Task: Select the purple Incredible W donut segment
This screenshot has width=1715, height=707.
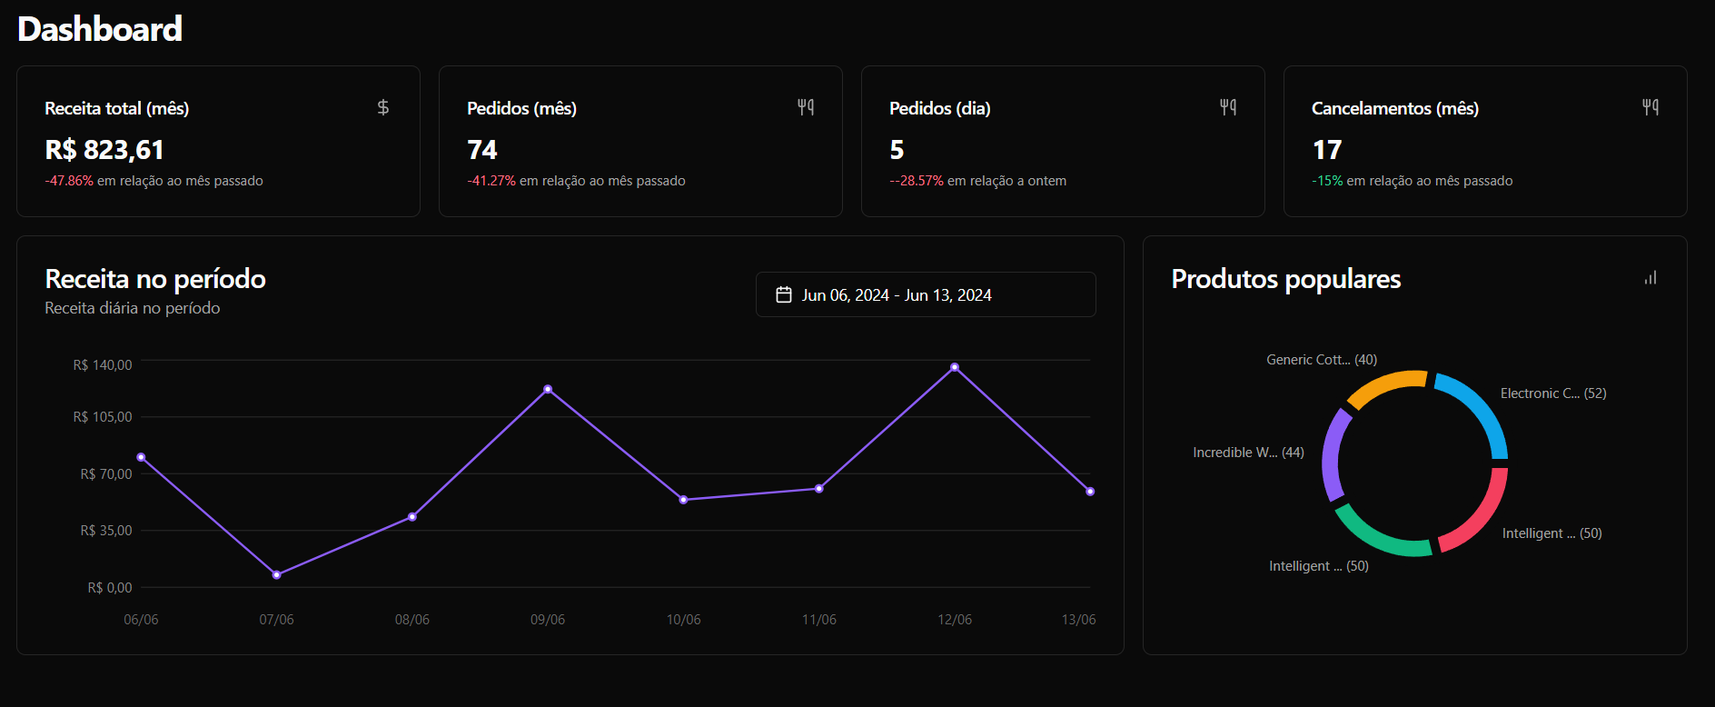Action: [x=1332, y=454]
